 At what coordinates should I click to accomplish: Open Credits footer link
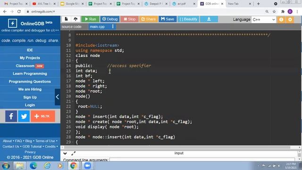pyautogui.click(x=50, y=146)
